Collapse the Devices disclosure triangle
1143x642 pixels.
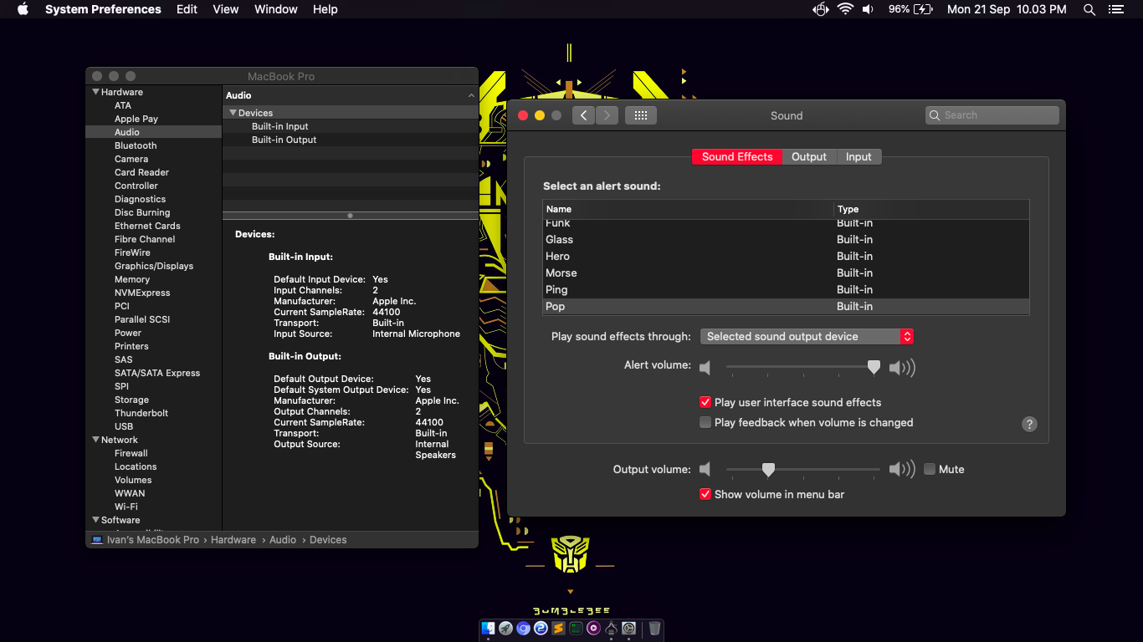tap(233, 113)
